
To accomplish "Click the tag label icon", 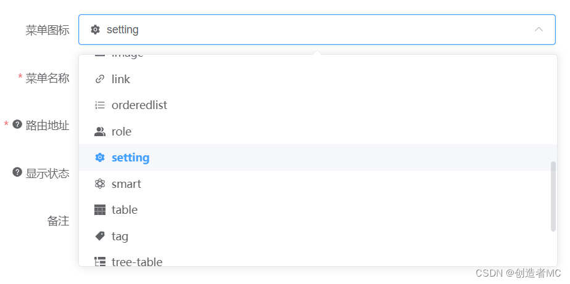I will coord(100,236).
